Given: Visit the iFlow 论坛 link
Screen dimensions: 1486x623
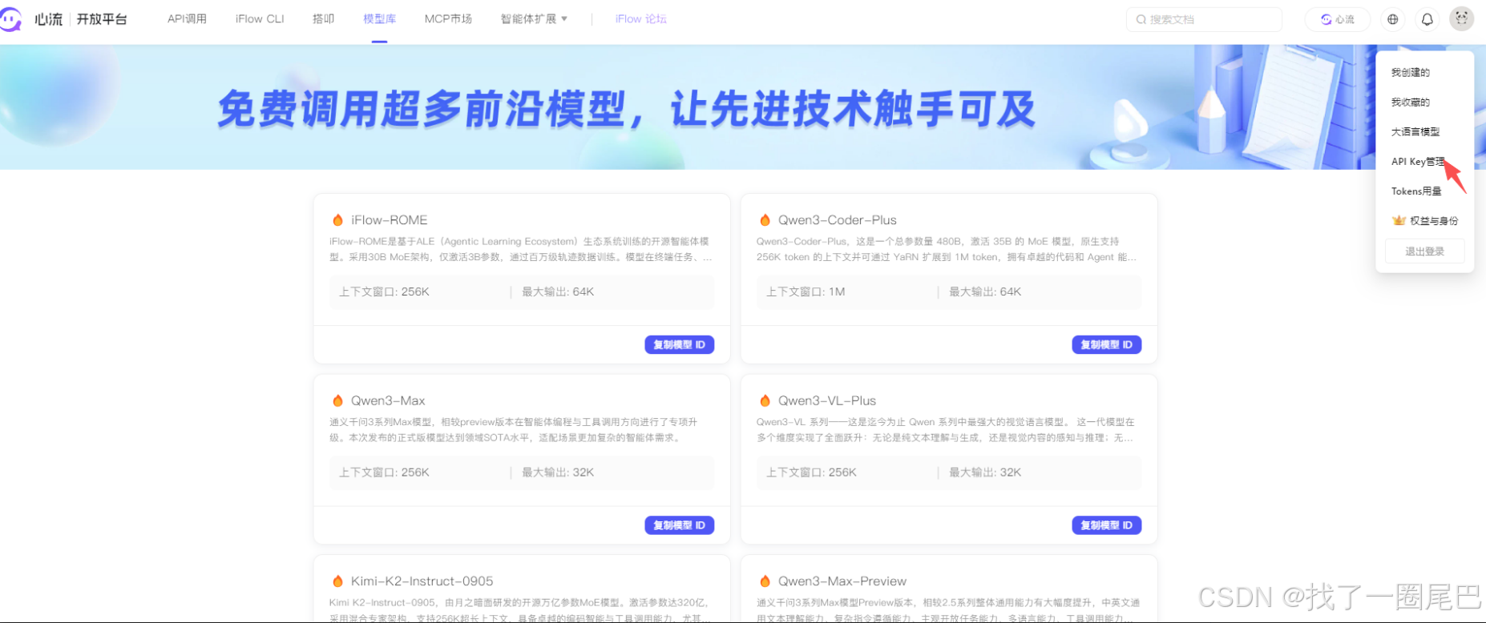Looking at the screenshot, I should (640, 19).
